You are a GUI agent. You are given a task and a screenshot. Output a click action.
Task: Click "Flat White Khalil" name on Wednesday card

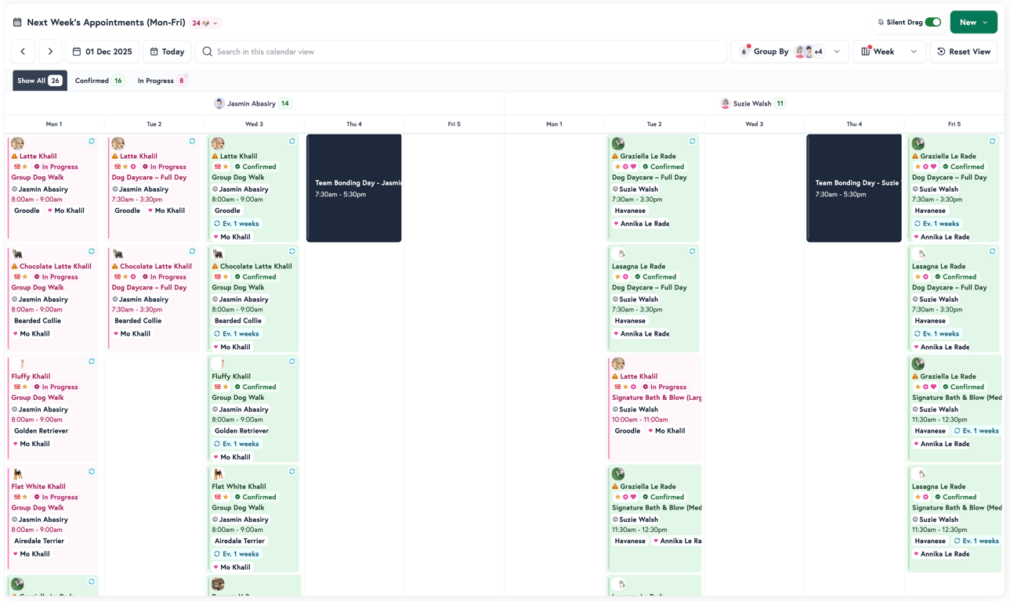(x=239, y=487)
